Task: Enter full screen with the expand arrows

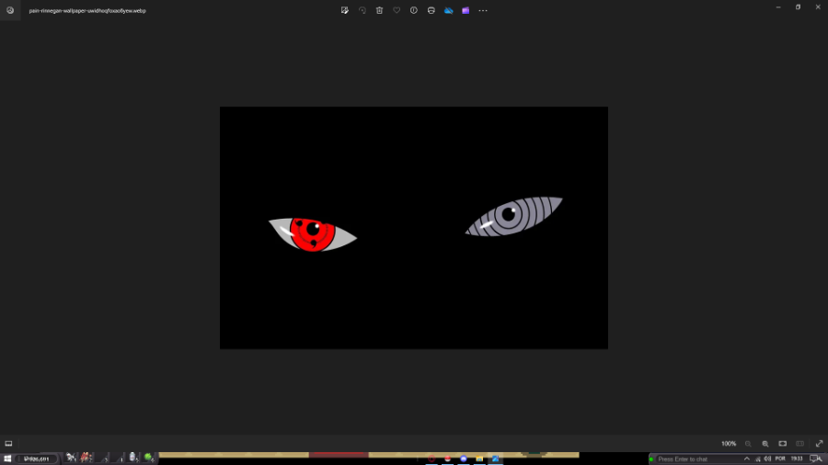Action: 819,443
